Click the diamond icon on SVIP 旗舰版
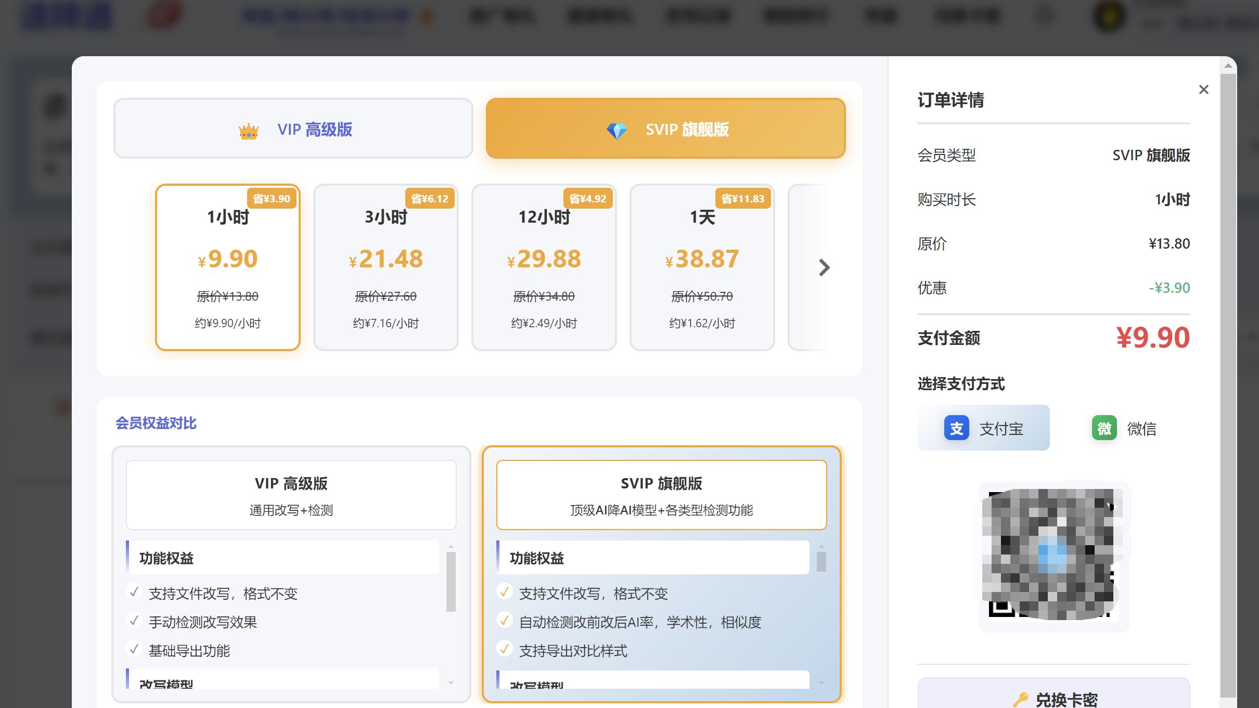 (616, 130)
